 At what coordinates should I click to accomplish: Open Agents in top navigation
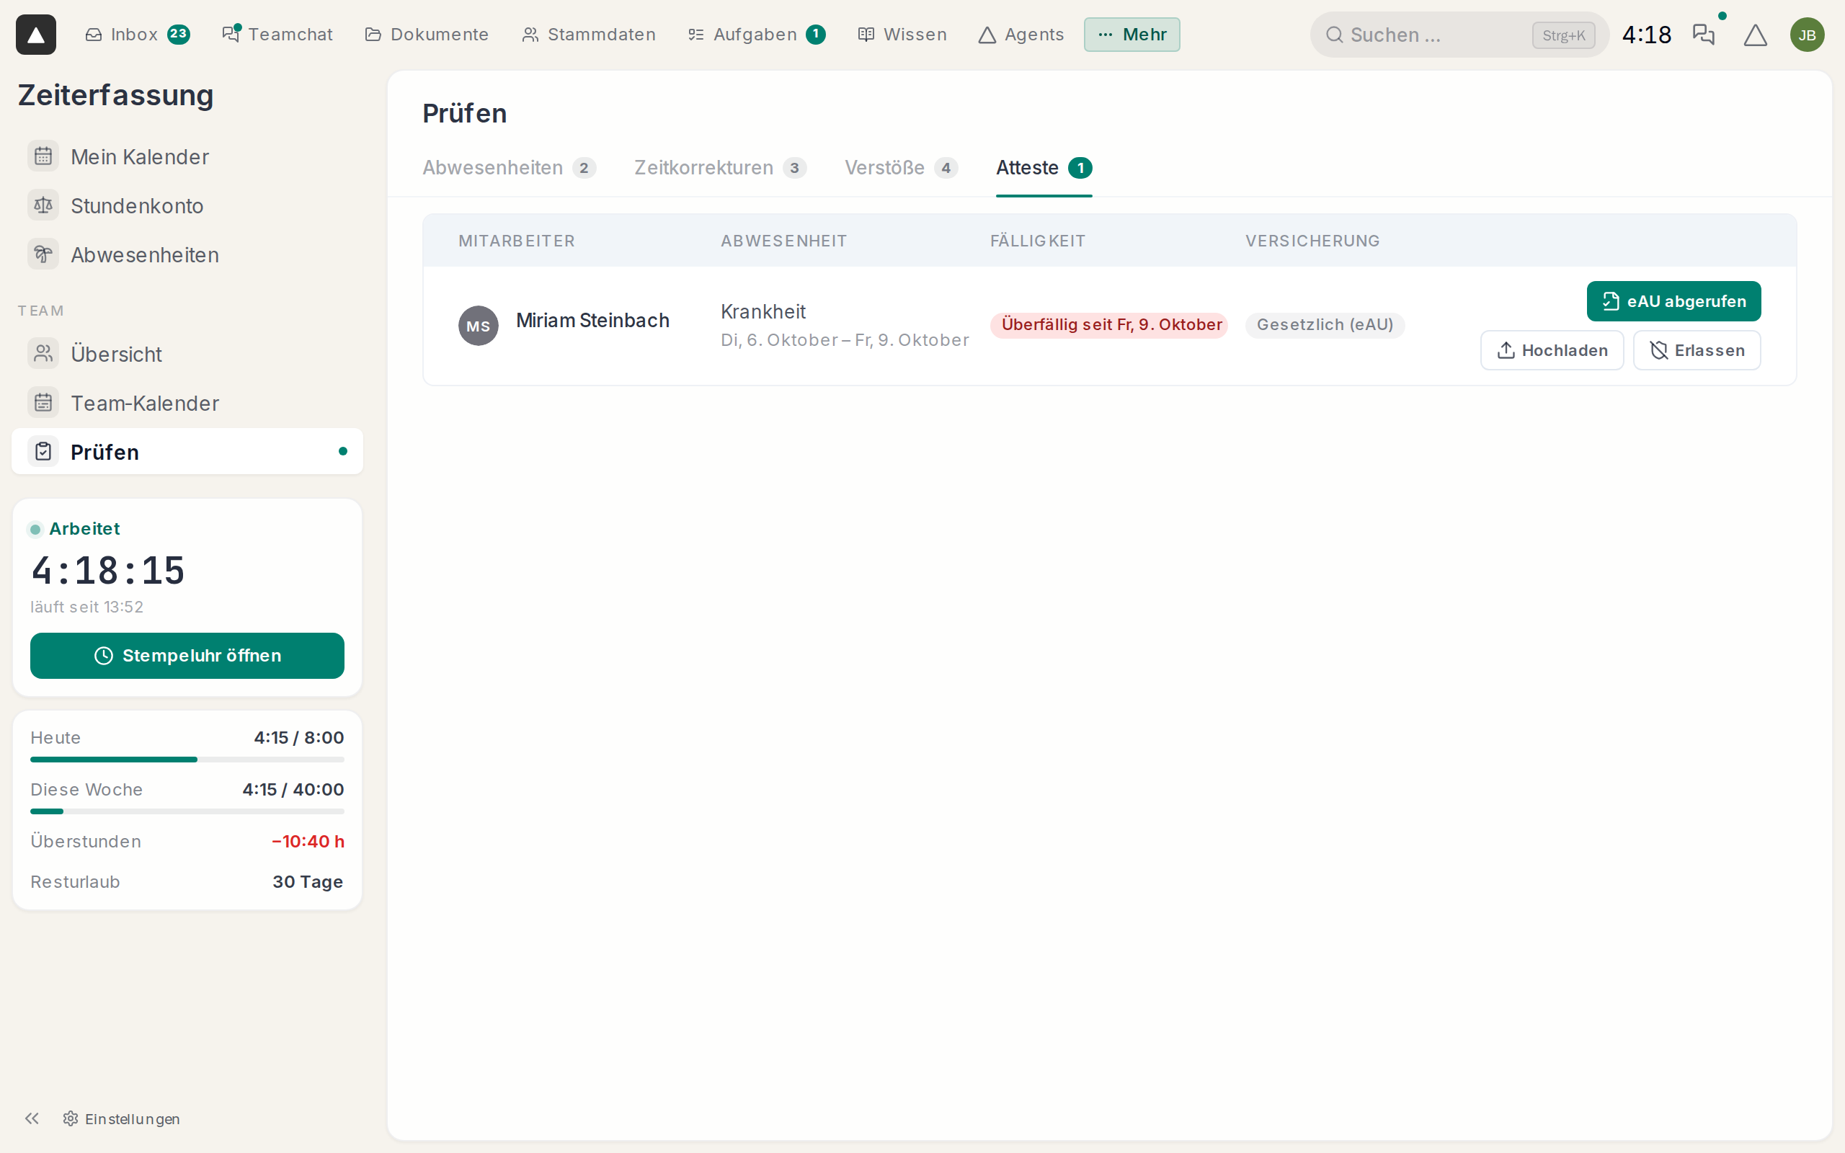[x=1021, y=35]
